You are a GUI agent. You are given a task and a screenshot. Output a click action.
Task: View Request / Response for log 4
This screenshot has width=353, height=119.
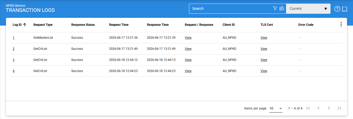coord(188,71)
